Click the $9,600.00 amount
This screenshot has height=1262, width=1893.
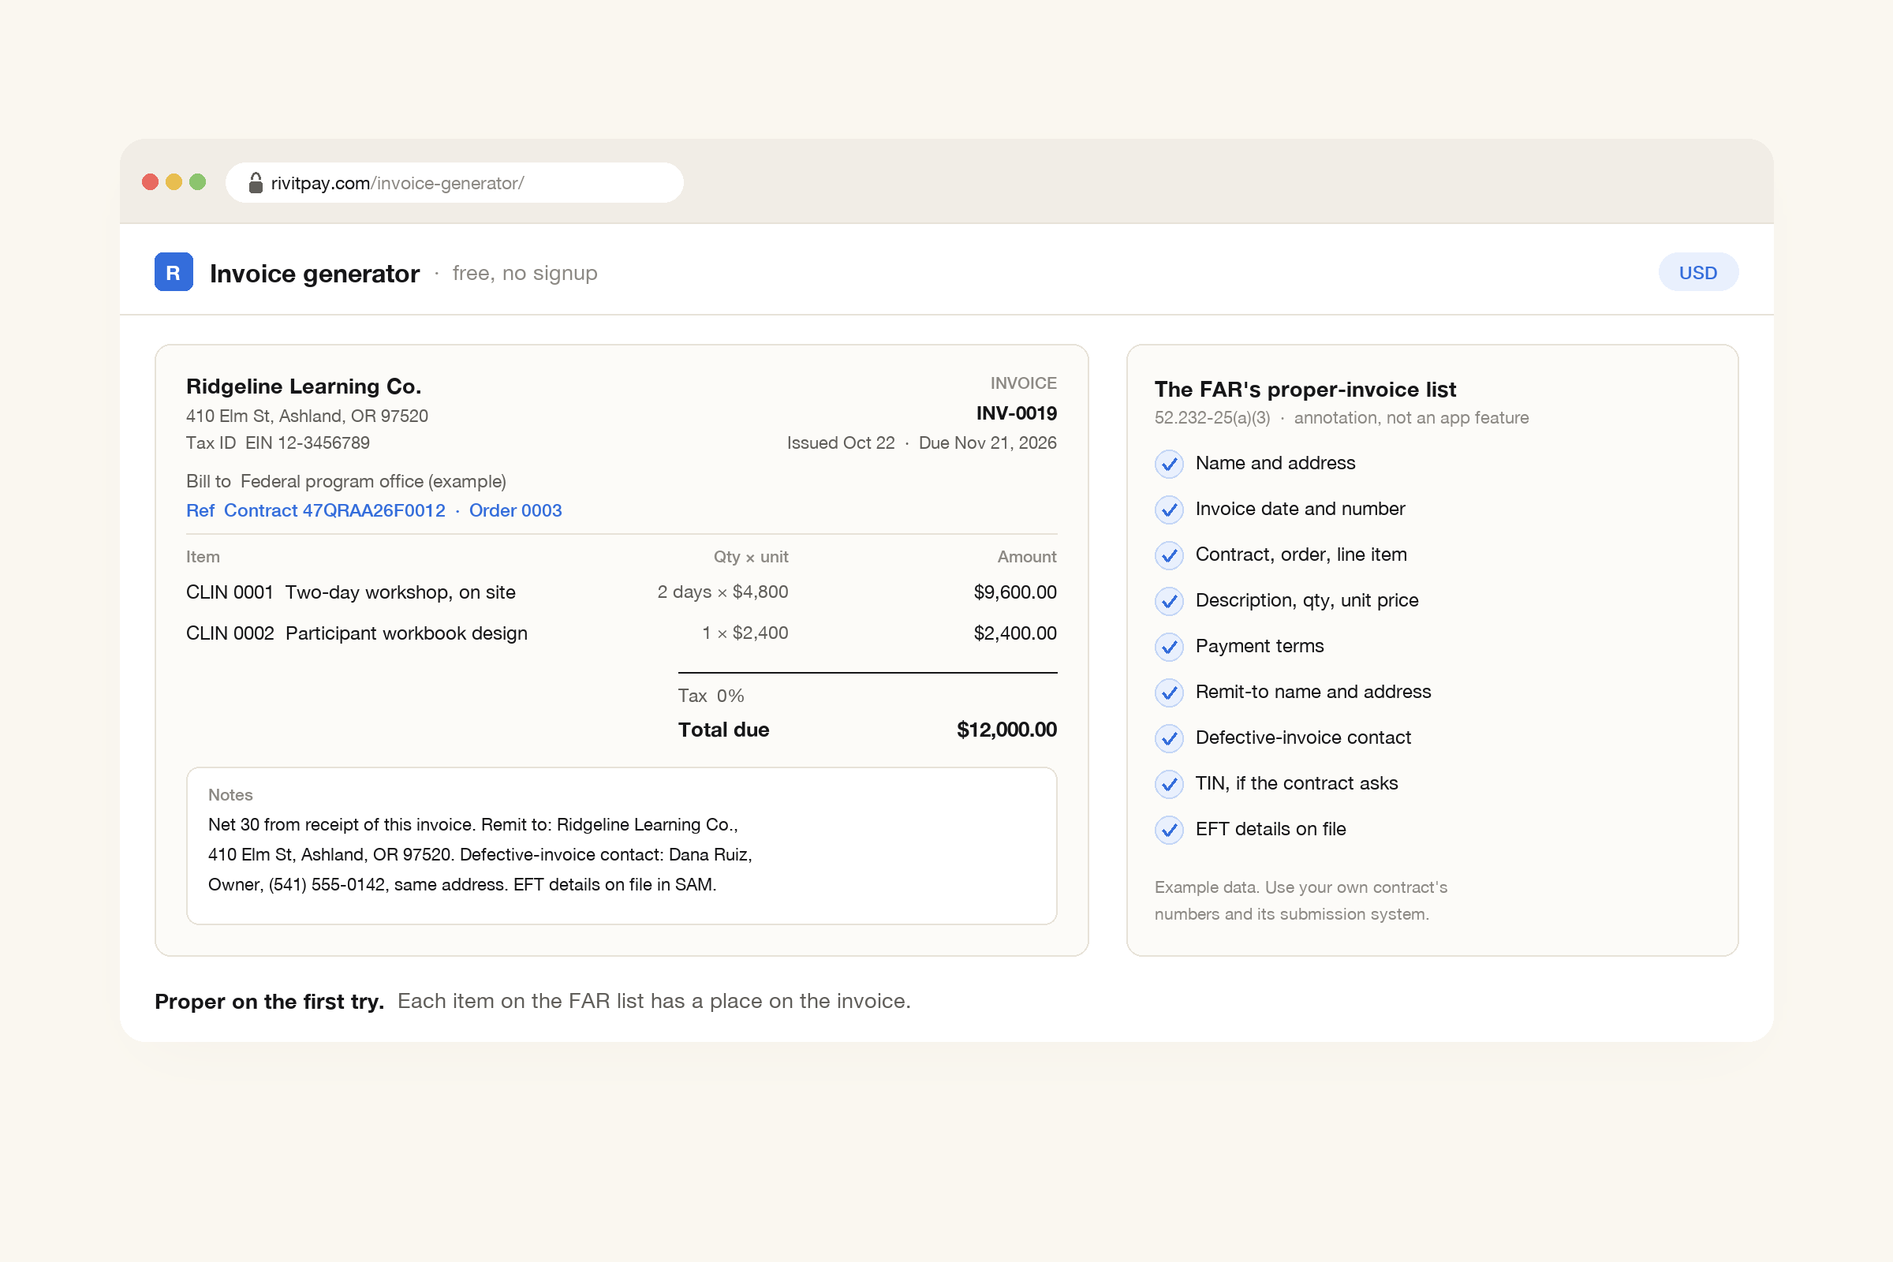click(1015, 592)
